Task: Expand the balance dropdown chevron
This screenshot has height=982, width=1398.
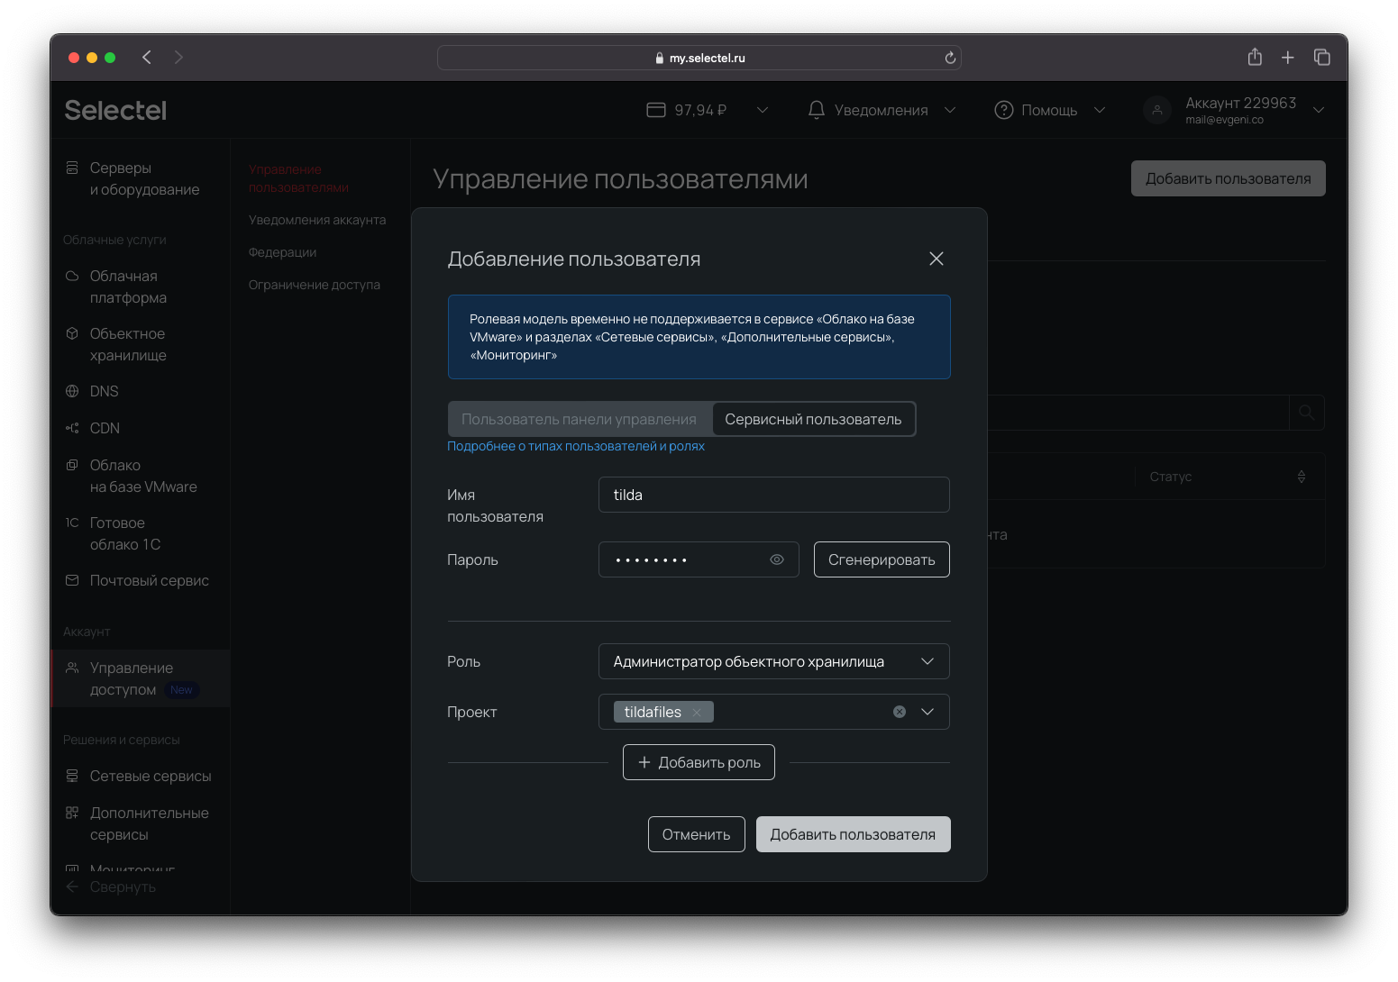Action: [763, 110]
